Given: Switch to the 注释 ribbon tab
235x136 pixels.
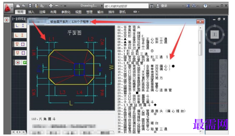Looking at the screenshot, I should (42, 12).
